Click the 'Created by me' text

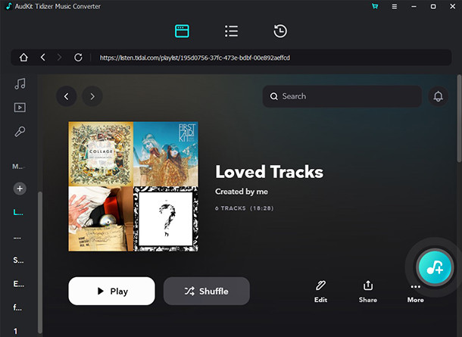242,192
